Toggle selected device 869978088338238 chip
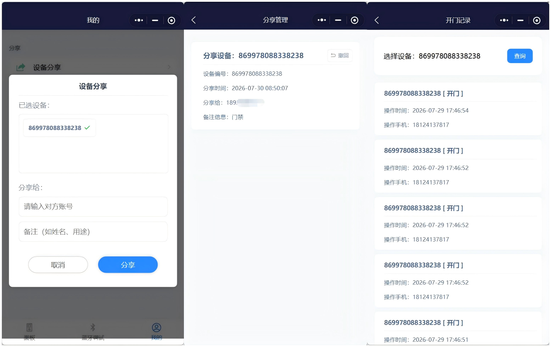The height and width of the screenshot is (347, 551). (60, 128)
